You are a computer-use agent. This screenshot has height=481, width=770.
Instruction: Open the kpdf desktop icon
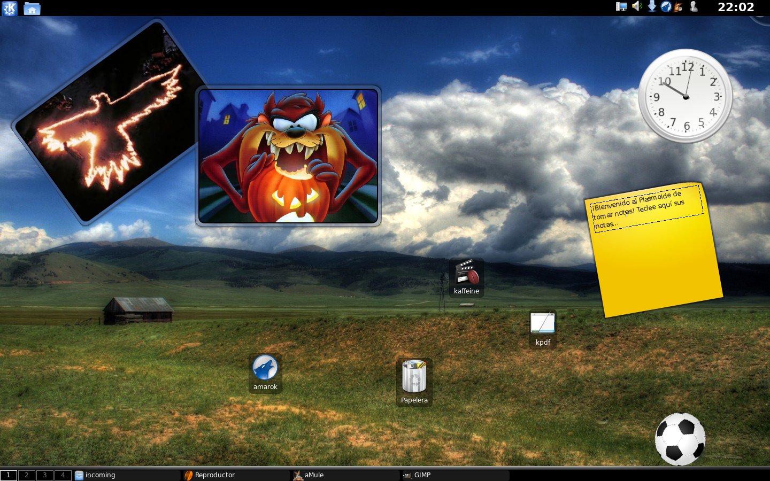pos(543,329)
